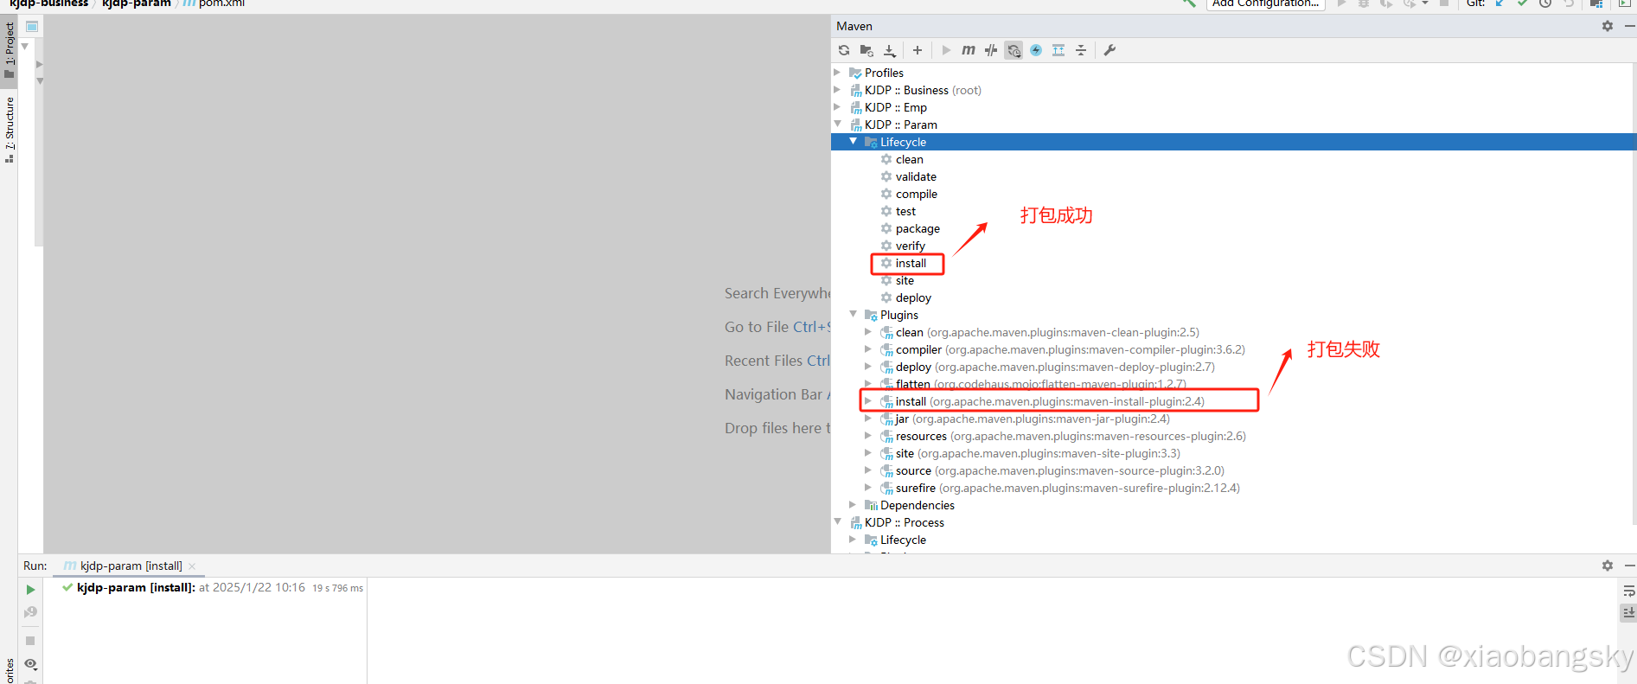Collapse the KJDP :: Process node
Image resolution: width=1637 pixels, height=684 pixels.
tap(837, 522)
